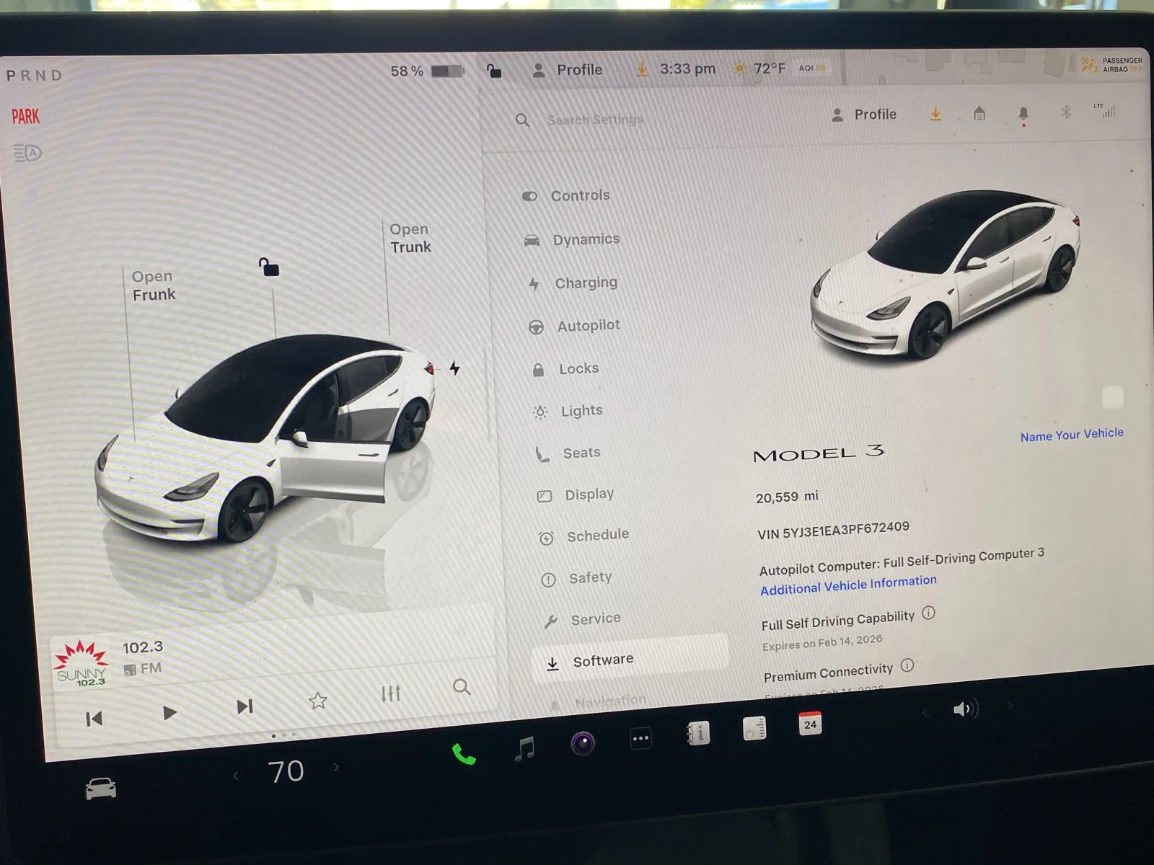The image size is (1154, 865).
Task: Tap the notifications bell icon
Action: (x=1023, y=114)
